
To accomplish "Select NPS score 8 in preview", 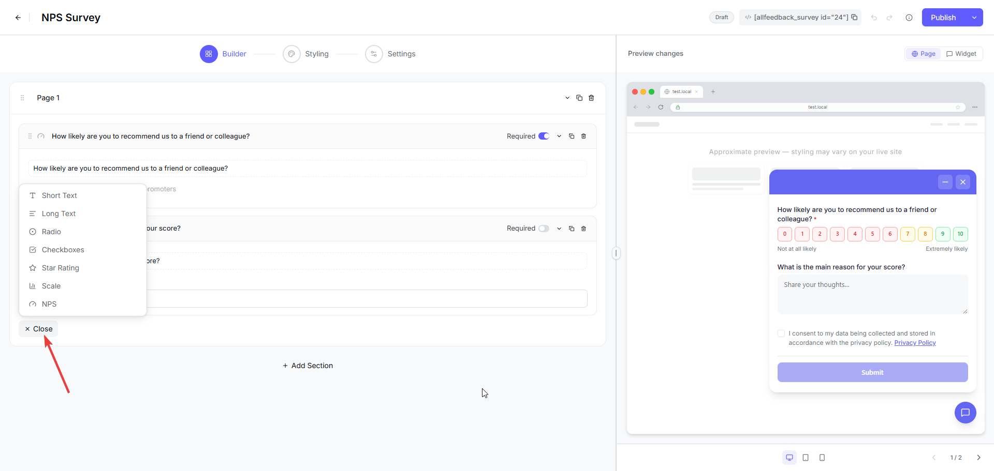I will point(925,234).
